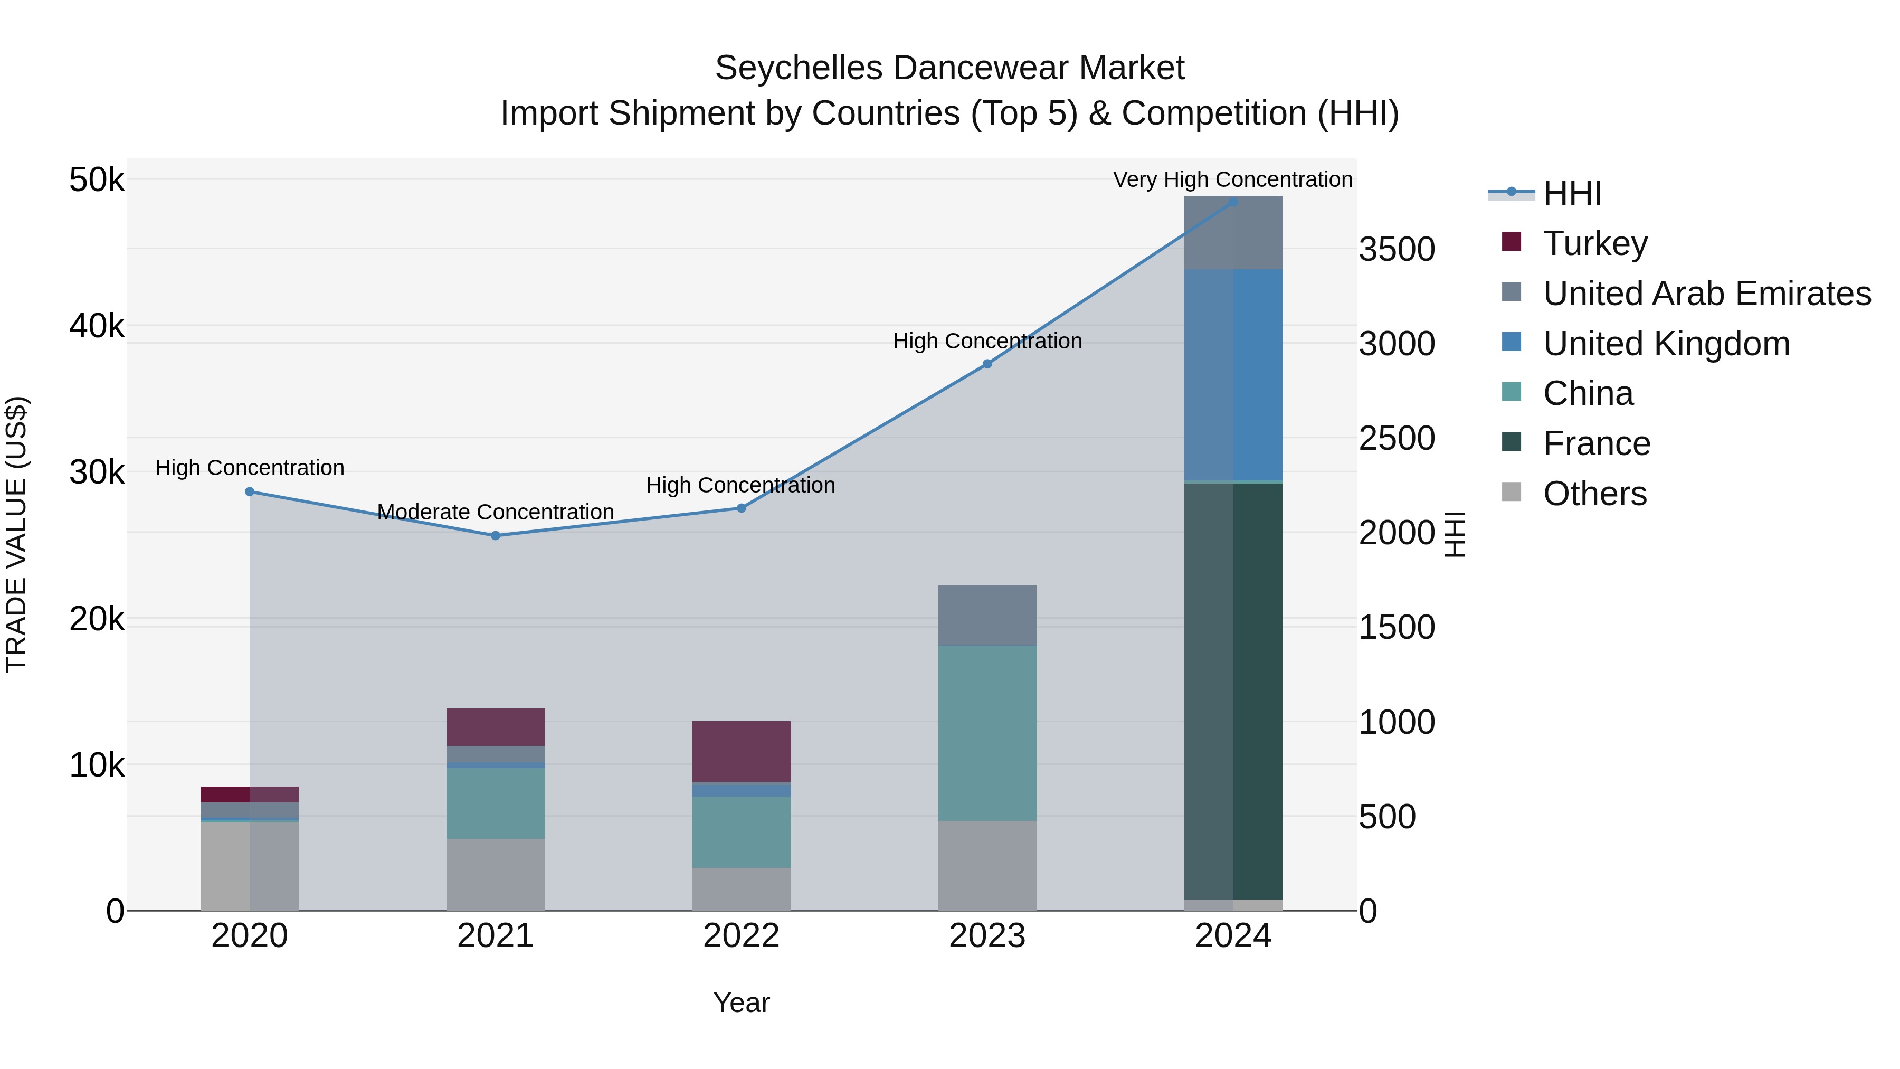Click the 'High Concentration' label above 2023
The width and height of the screenshot is (1900, 1069).
987,341
